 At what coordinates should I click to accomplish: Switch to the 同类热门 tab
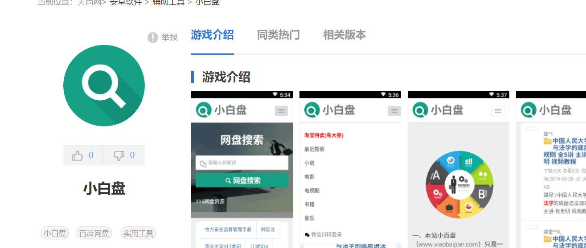278,35
